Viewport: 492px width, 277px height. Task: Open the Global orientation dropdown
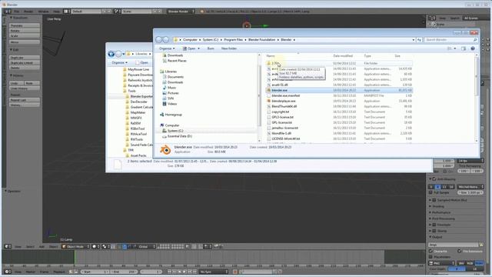pyautogui.click(x=147, y=246)
